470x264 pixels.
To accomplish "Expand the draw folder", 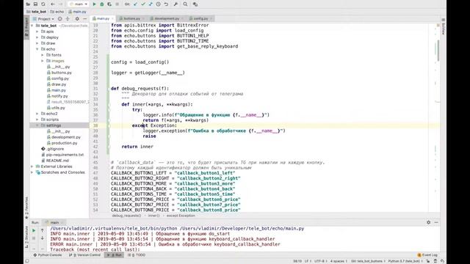I will point(37,43).
